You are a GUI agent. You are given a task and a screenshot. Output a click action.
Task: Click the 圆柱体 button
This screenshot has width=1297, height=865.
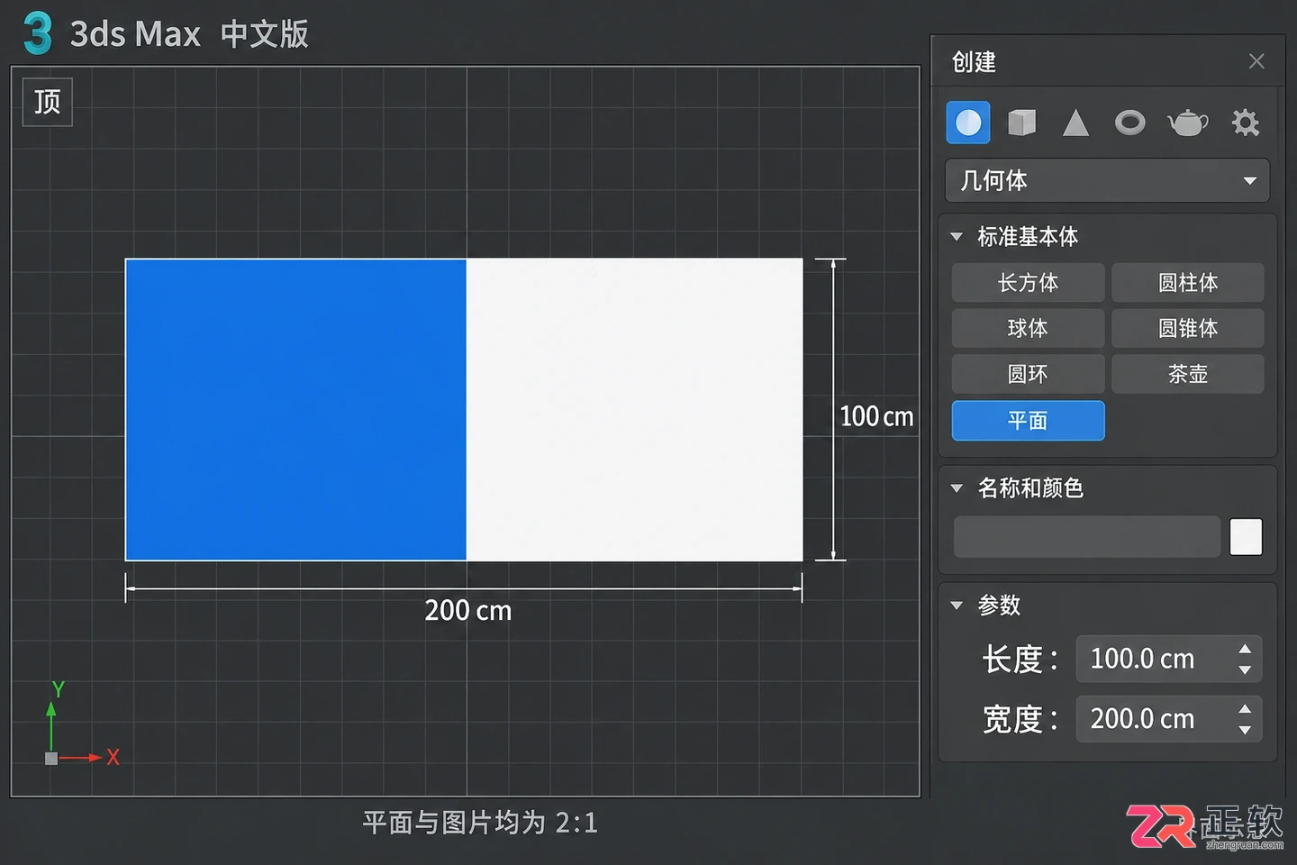1188,283
